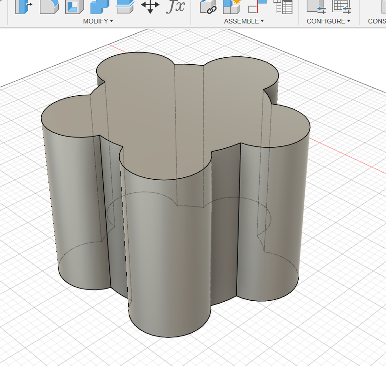Select the Joint tool in Assemble

click(257, 7)
